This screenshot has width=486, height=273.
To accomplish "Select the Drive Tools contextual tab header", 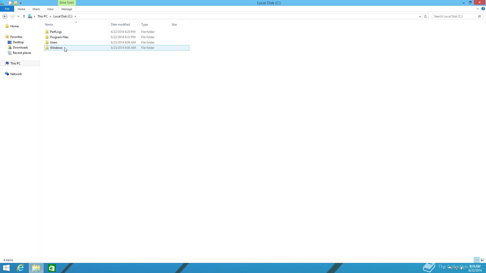I will [x=67, y=3].
